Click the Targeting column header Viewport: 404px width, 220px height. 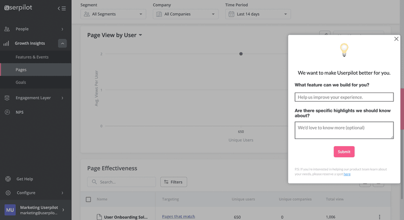pos(171,199)
